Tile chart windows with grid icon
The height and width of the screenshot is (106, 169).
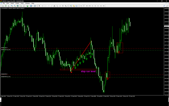coord(18,6)
